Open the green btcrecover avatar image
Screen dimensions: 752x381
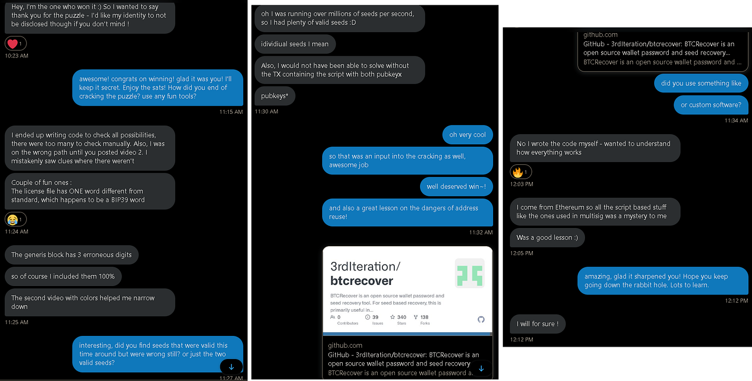coord(469,273)
